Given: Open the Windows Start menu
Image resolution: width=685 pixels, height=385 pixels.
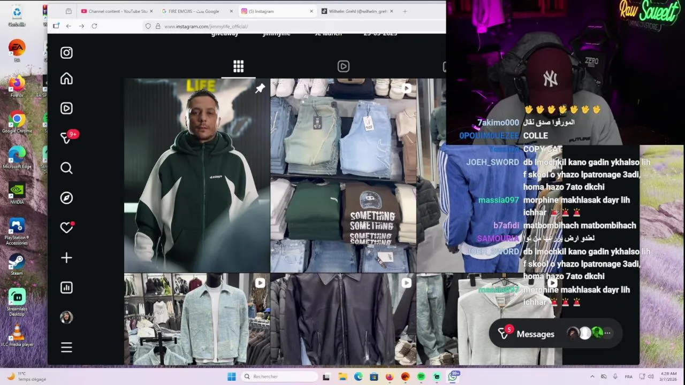Looking at the screenshot, I should click(x=231, y=376).
